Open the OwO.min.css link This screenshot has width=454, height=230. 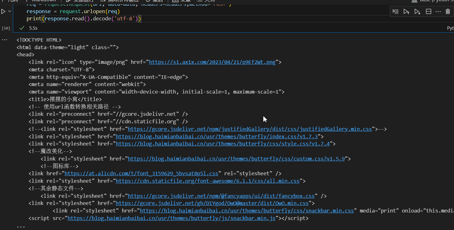pyautogui.click(x=212, y=203)
